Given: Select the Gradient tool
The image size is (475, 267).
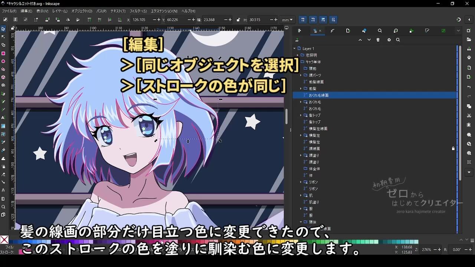Looking at the screenshot, I should point(3,126).
